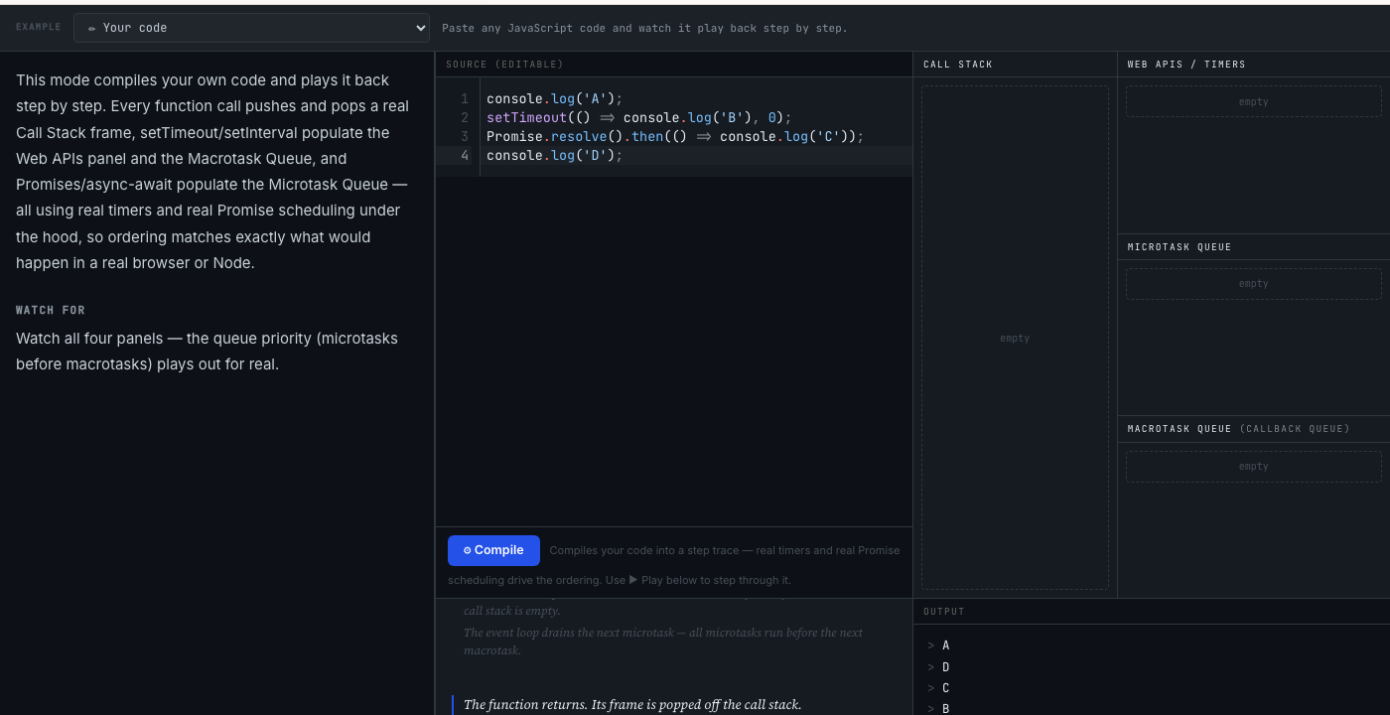Click code line 1 console.log('A')
This screenshot has width=1390, height=715.
(554, 98)
